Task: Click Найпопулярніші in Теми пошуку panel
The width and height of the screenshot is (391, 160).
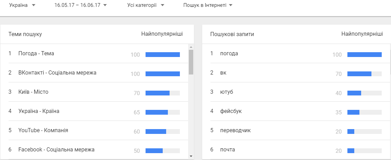Action: 162,34
